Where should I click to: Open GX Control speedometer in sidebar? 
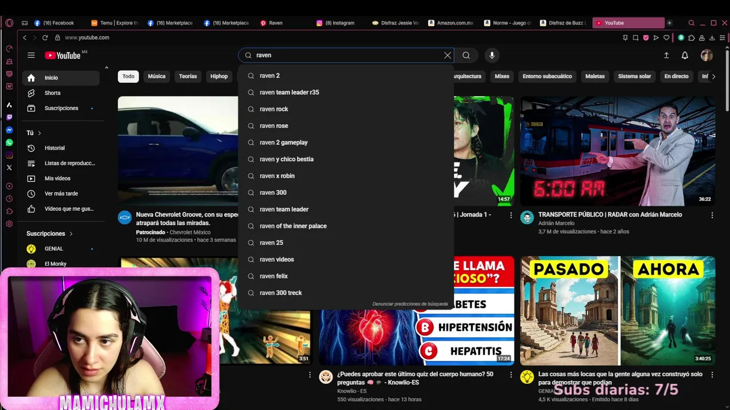(9, 49)
